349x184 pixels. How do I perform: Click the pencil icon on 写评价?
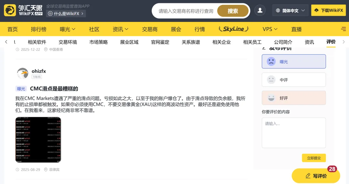tap(308, 176)
